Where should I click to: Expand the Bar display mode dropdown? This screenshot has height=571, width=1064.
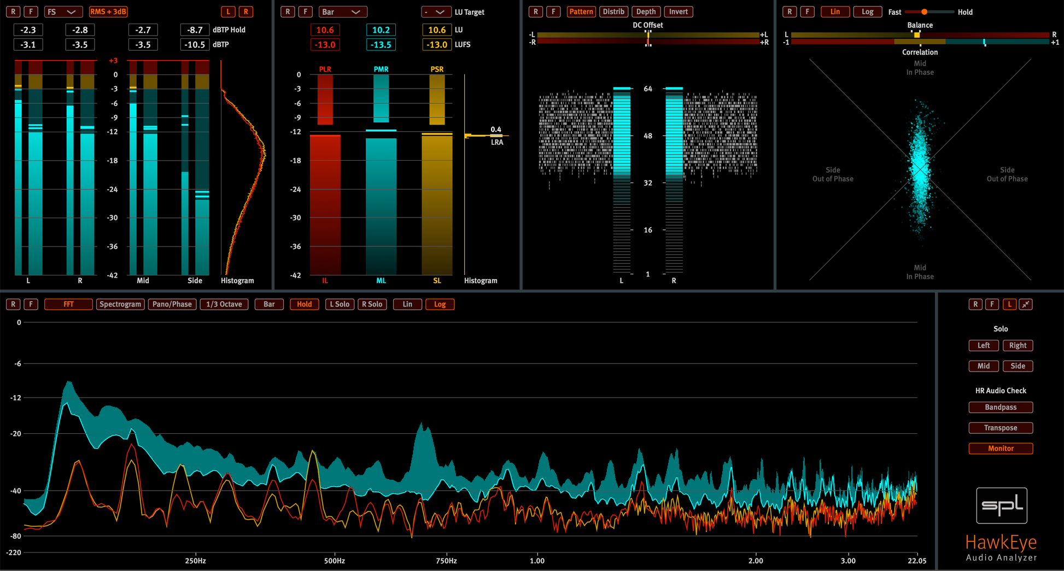tap(342, 11)
